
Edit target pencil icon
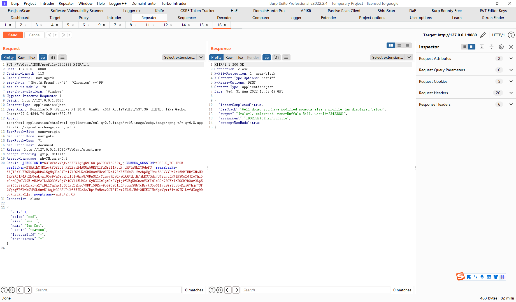click(x=483, y=35)
